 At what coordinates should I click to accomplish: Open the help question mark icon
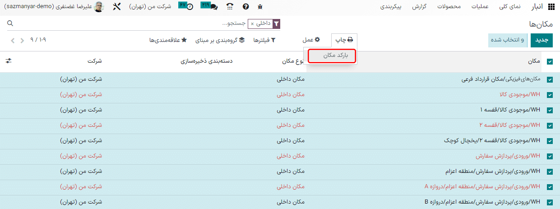pos(245,7)
